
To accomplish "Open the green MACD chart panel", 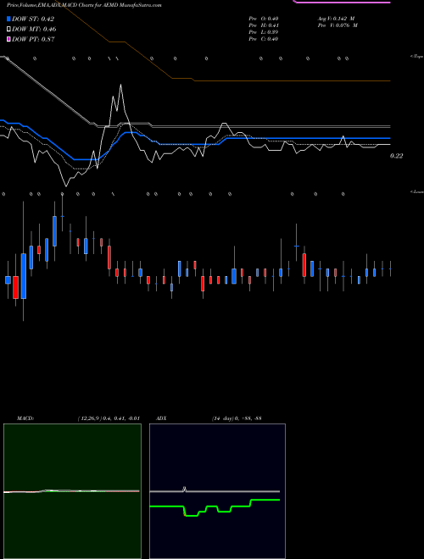I will 72,491.
